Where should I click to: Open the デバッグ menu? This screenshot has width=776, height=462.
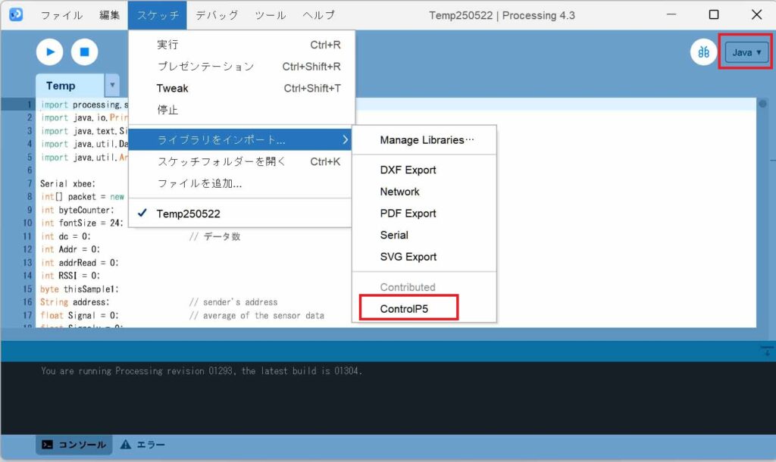pyautogui.click(x=216, y=15)
